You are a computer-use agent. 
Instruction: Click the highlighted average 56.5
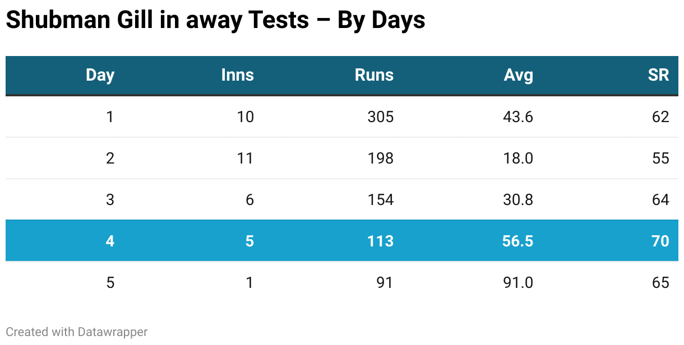click(518, 241)
